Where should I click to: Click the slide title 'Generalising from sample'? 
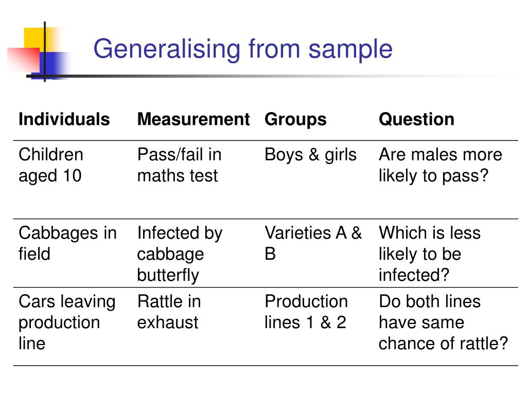(x=243, y=50)
